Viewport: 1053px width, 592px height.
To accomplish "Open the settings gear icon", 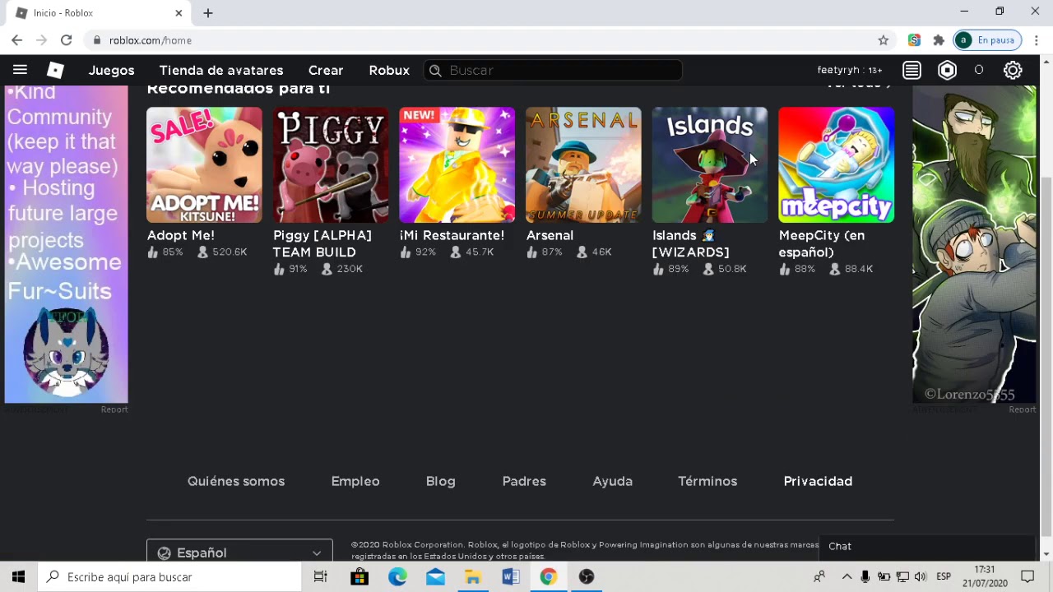I will pos(1013,70).
